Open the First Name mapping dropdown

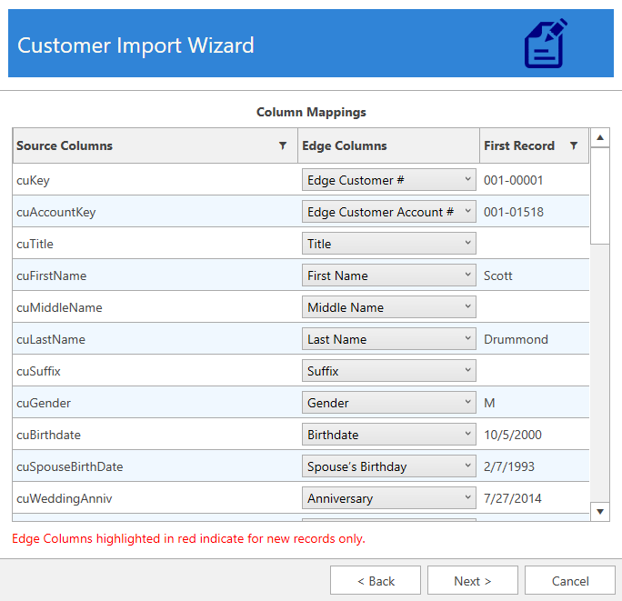pos(388,275)
